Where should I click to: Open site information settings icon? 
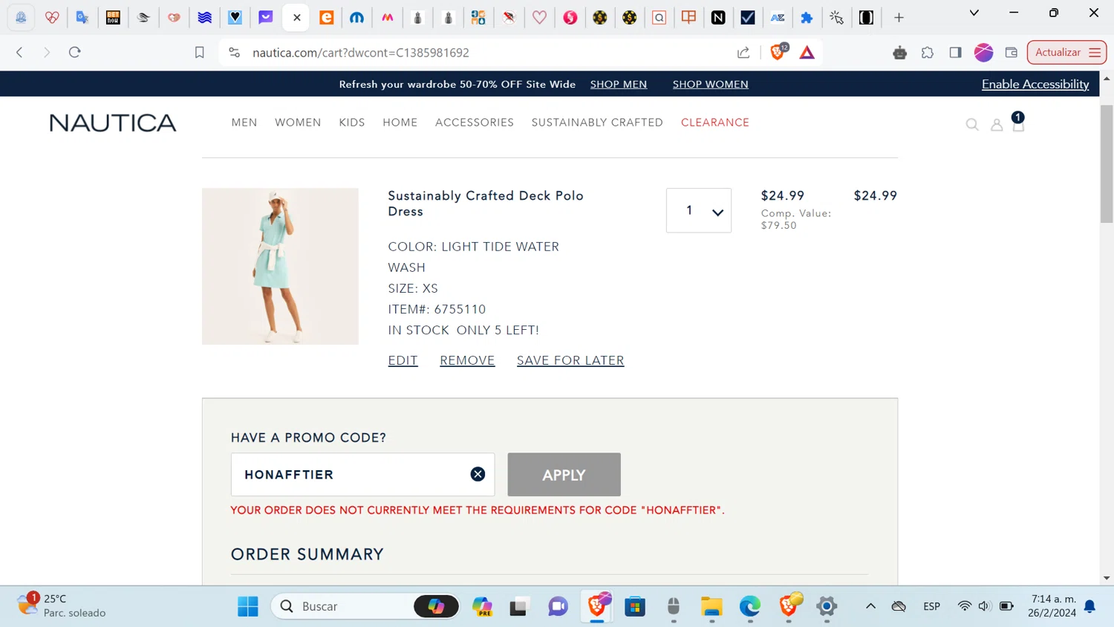coord(235,53)
